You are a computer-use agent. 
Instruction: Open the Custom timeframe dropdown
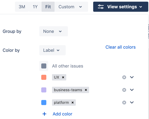click(x=71, y=7)
